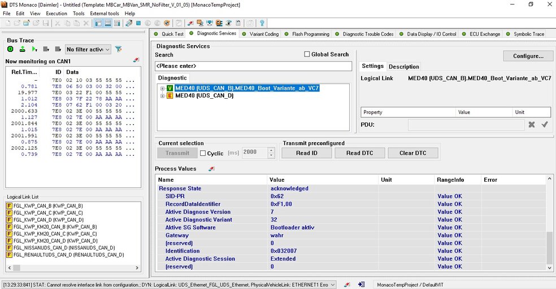The height and width of the screenshot is (289, 556).
Task: Click the status bar blue arrow icon
Action: [361, 284]
